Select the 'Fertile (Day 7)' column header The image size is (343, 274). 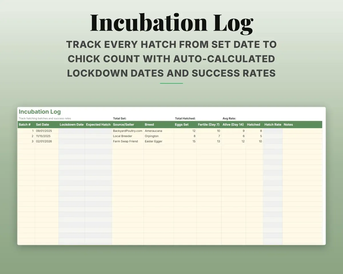(x=209, y=124)
